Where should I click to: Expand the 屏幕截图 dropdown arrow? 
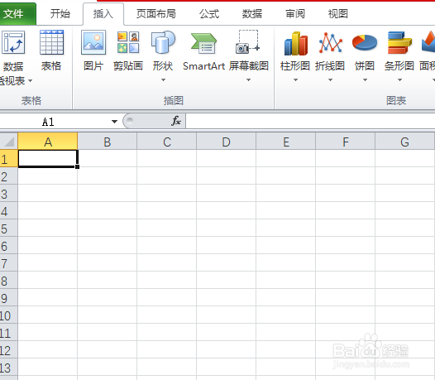tap(249, 80)
